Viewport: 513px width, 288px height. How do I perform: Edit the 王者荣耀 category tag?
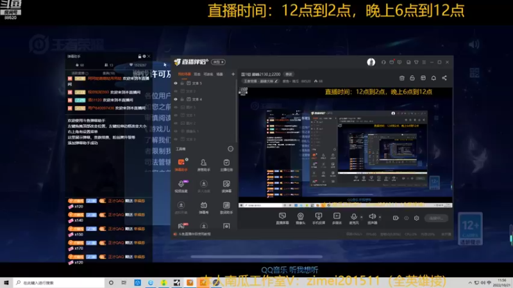coord(261,81)
